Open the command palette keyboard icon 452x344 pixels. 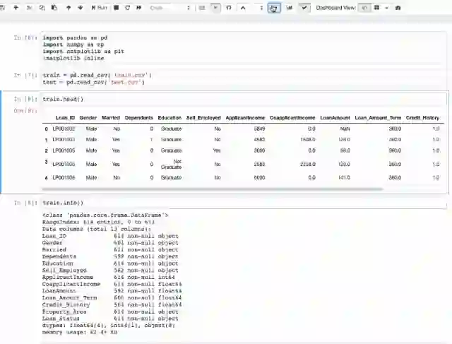tap(202, 8)
